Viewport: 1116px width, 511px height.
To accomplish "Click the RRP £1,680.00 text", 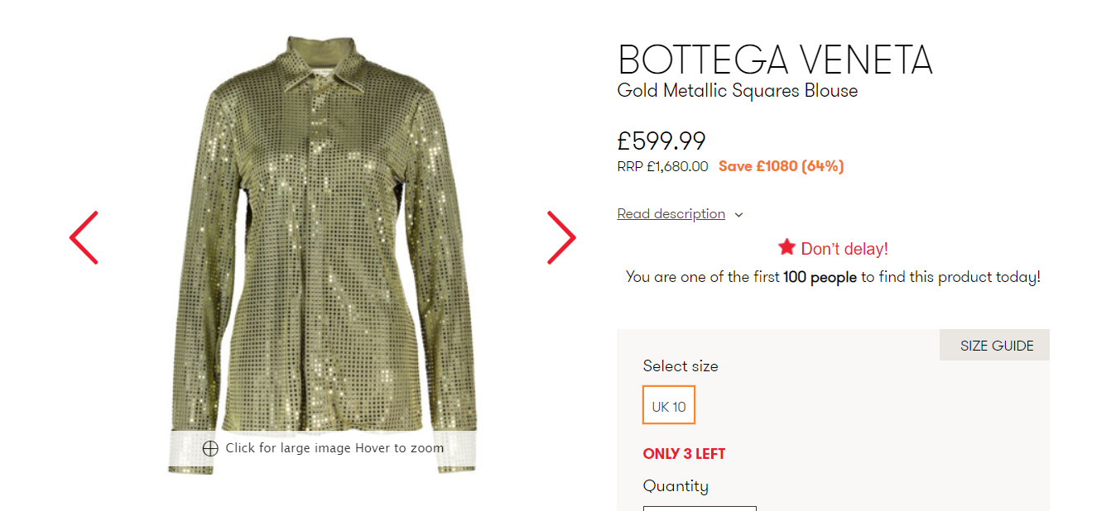I will click(662, 166).
